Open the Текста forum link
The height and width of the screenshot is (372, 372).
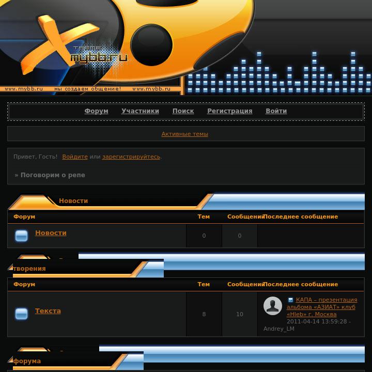coord(48,311)
